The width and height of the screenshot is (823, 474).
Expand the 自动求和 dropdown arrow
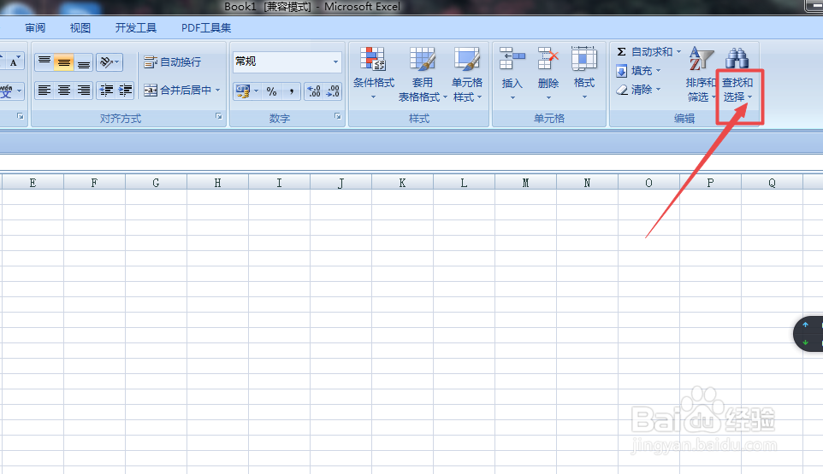point(678,52)
